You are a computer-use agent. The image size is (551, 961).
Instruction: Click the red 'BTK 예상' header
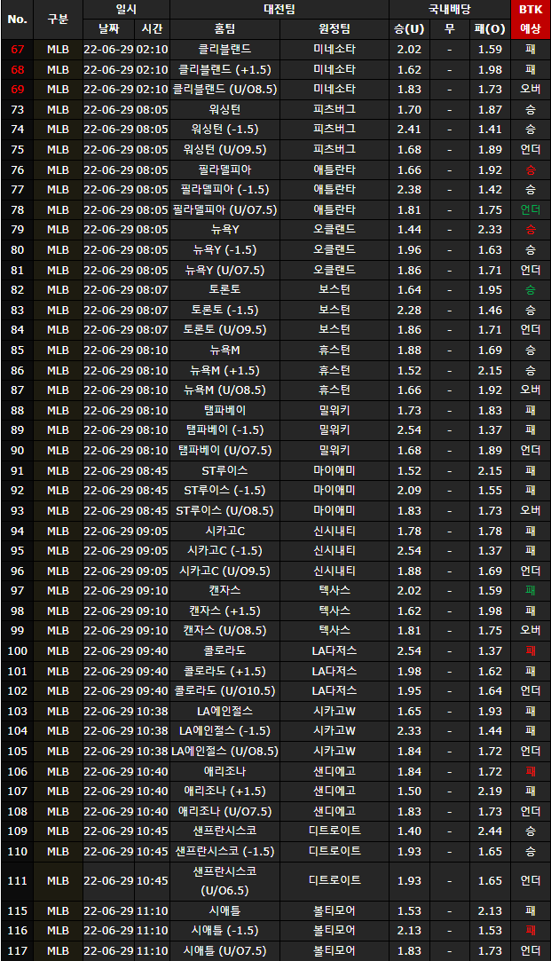click(x=531, y=19)
